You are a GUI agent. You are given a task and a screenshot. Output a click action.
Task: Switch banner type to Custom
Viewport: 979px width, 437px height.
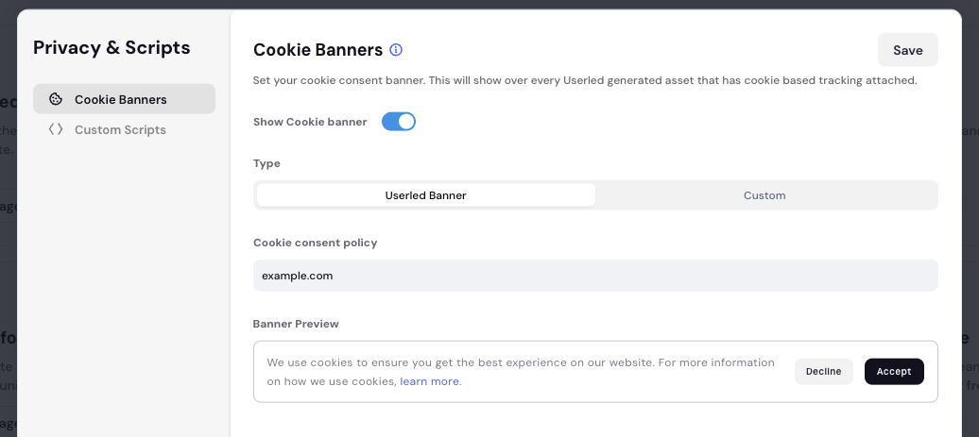(764, 195)
